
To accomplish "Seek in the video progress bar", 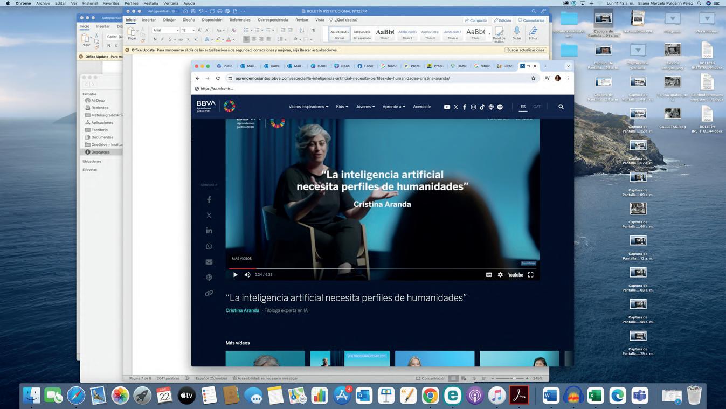I will click(382, 268).
